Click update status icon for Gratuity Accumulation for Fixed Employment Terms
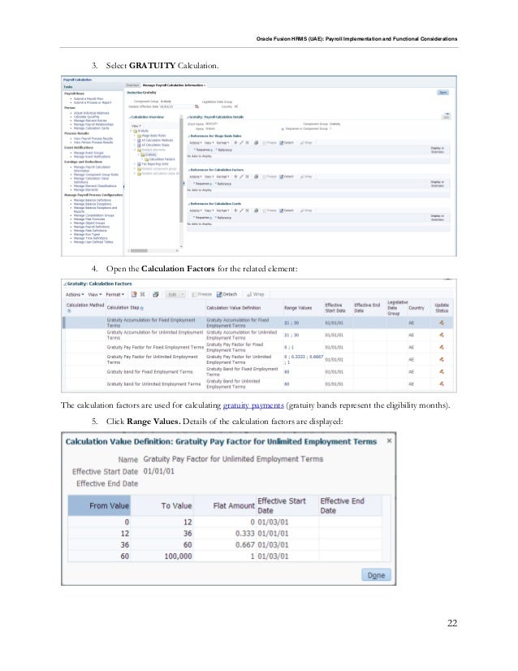The height and width of the screenshot is (671, 518). (442, 323)
